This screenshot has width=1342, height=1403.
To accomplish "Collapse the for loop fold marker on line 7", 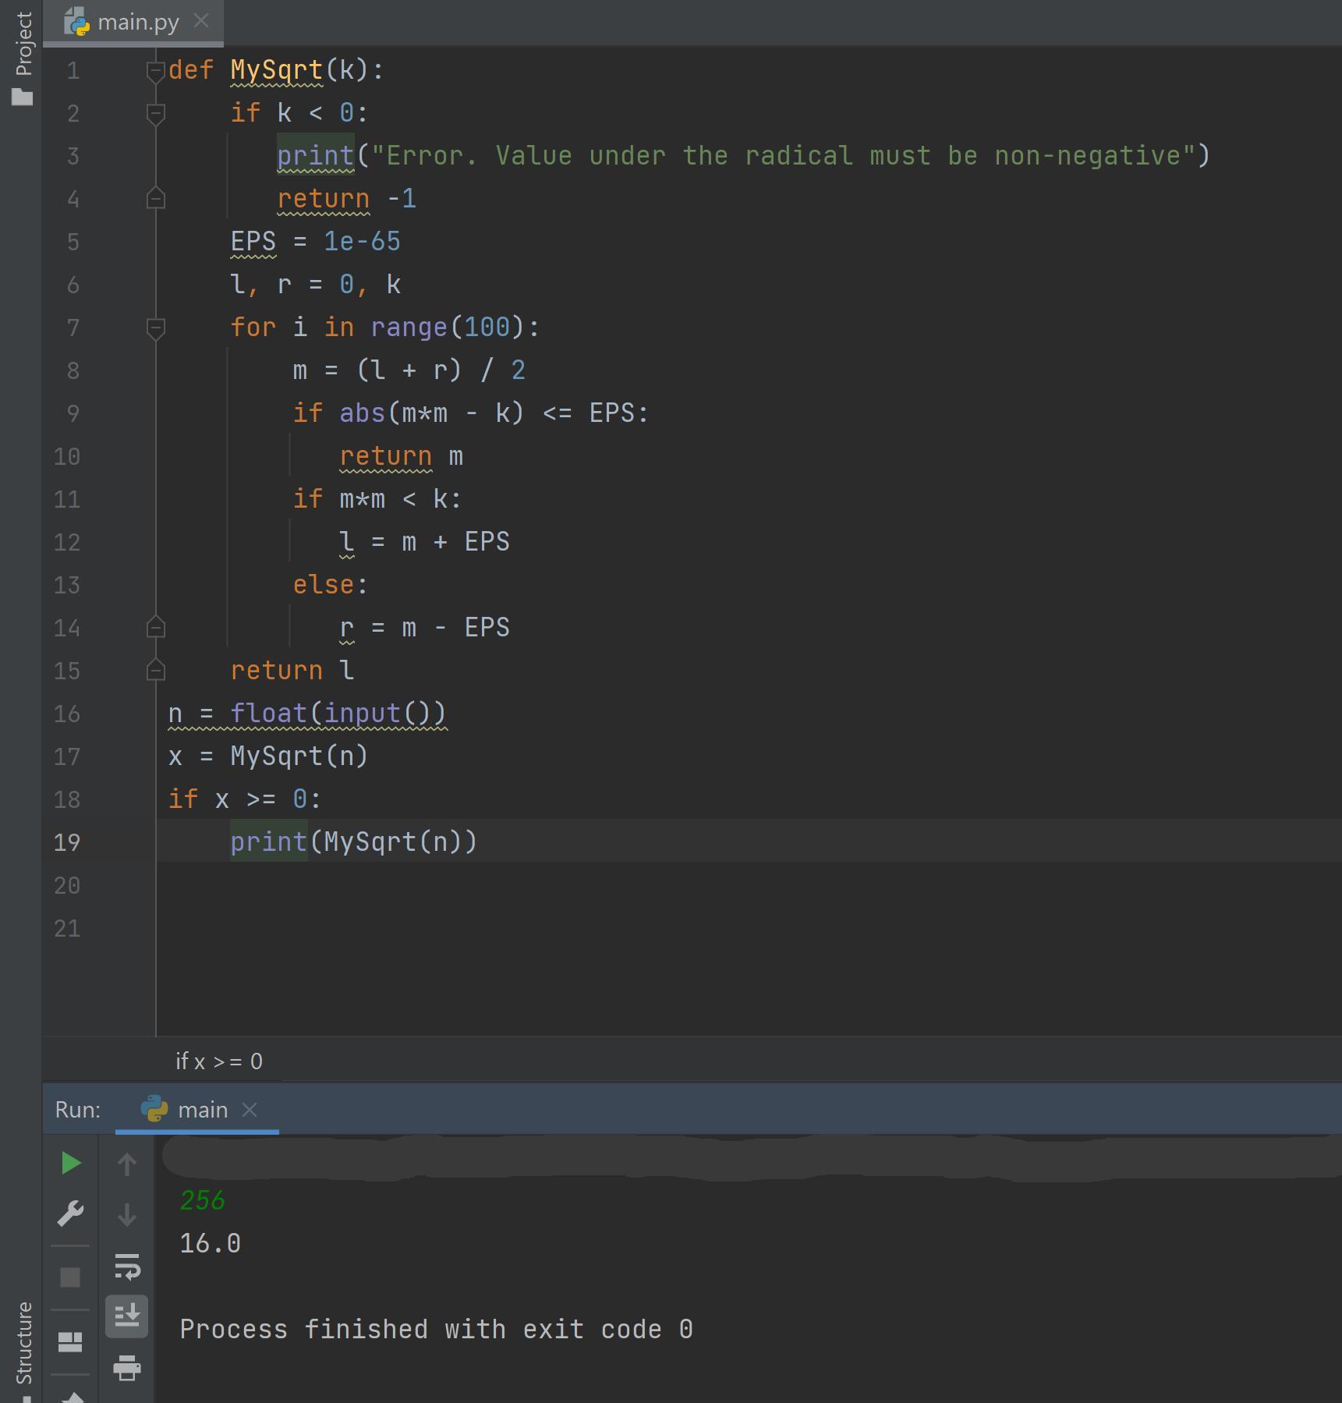I will click(156, 328).
